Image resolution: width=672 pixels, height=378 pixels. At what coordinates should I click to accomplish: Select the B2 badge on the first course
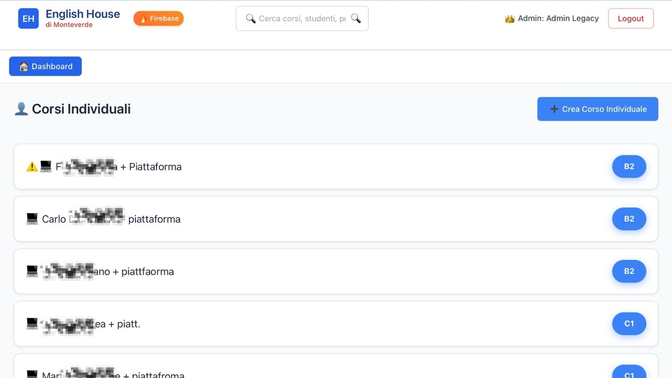(x=629, y=166)
